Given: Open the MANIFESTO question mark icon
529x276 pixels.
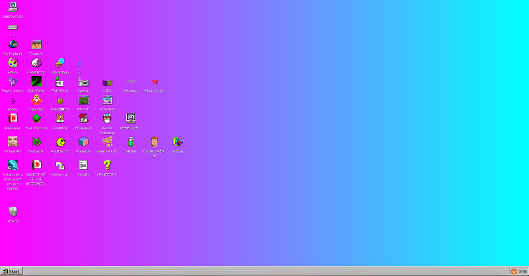Looking at the screenshot, I should point(107,165).
